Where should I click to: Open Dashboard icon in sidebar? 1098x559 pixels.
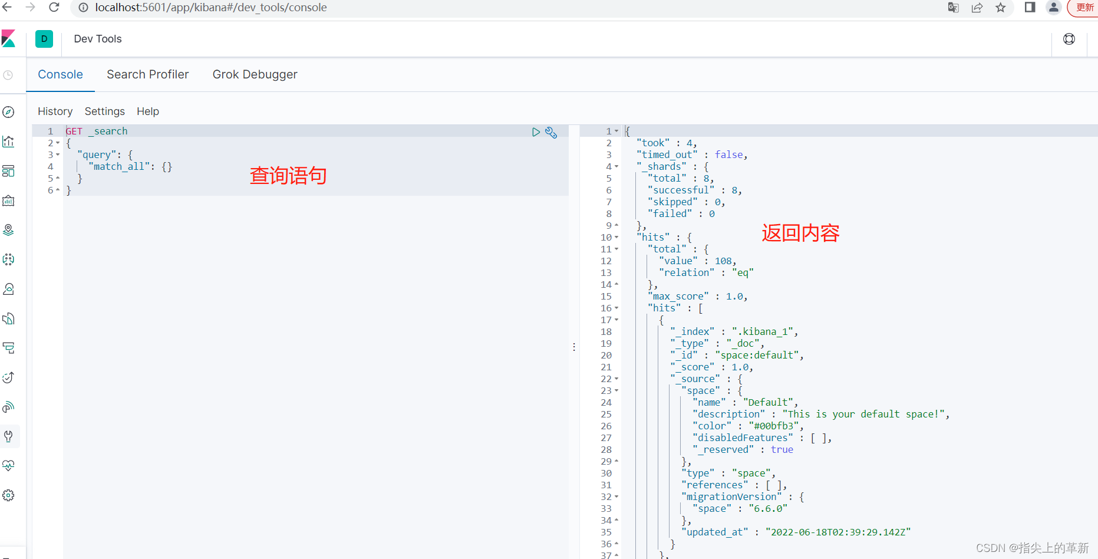click(x=8, y=171)
